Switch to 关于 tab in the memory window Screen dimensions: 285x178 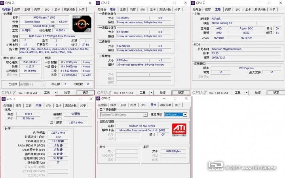tap(83, 105)
